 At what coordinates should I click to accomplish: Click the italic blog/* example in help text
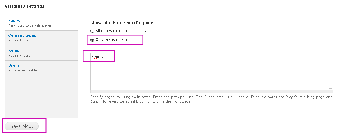click(96, 102)
